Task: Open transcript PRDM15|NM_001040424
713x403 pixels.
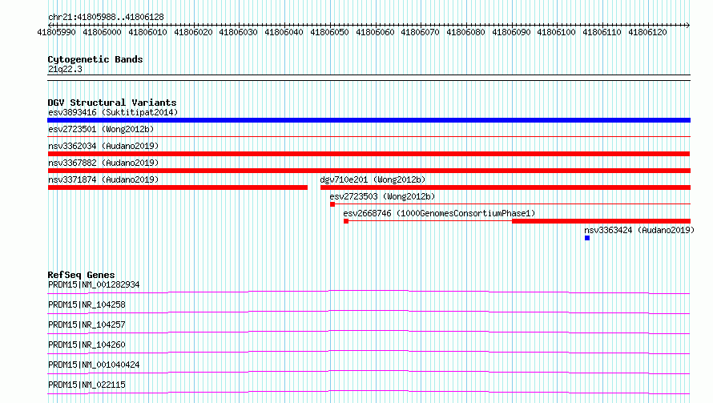Action: [94, 365]
